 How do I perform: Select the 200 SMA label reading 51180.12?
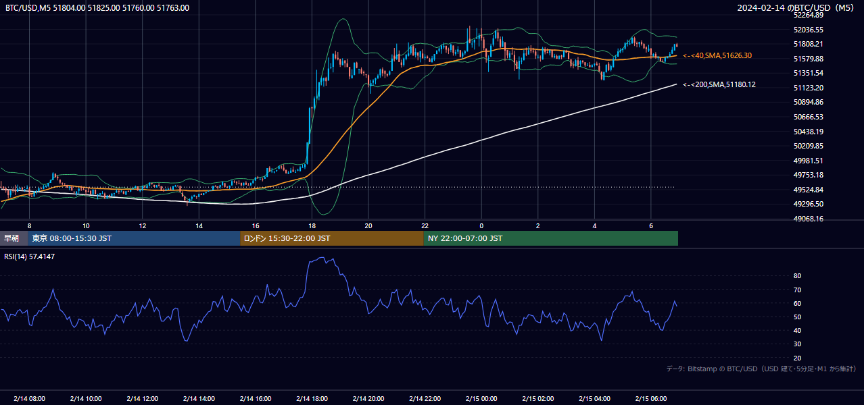tap(719, 84)
